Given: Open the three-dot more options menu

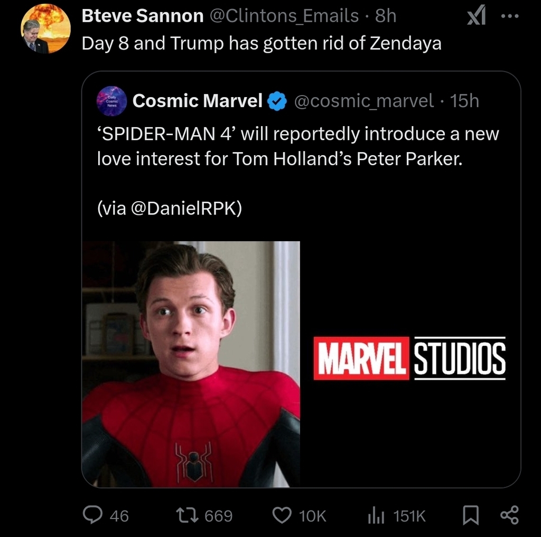Looking at the screenshot, I should [x=510, y=16].
